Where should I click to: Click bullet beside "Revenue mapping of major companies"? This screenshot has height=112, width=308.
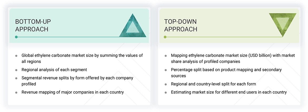(x=16, y=92)
